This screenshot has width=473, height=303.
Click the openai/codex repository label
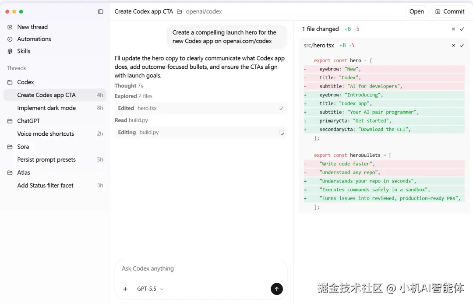[x=204, y=11]
